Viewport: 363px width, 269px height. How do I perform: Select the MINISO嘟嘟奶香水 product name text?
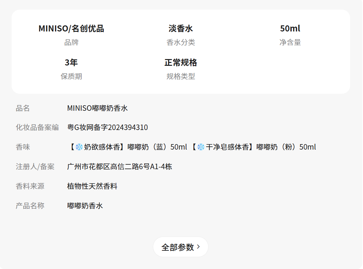point(97,108)
